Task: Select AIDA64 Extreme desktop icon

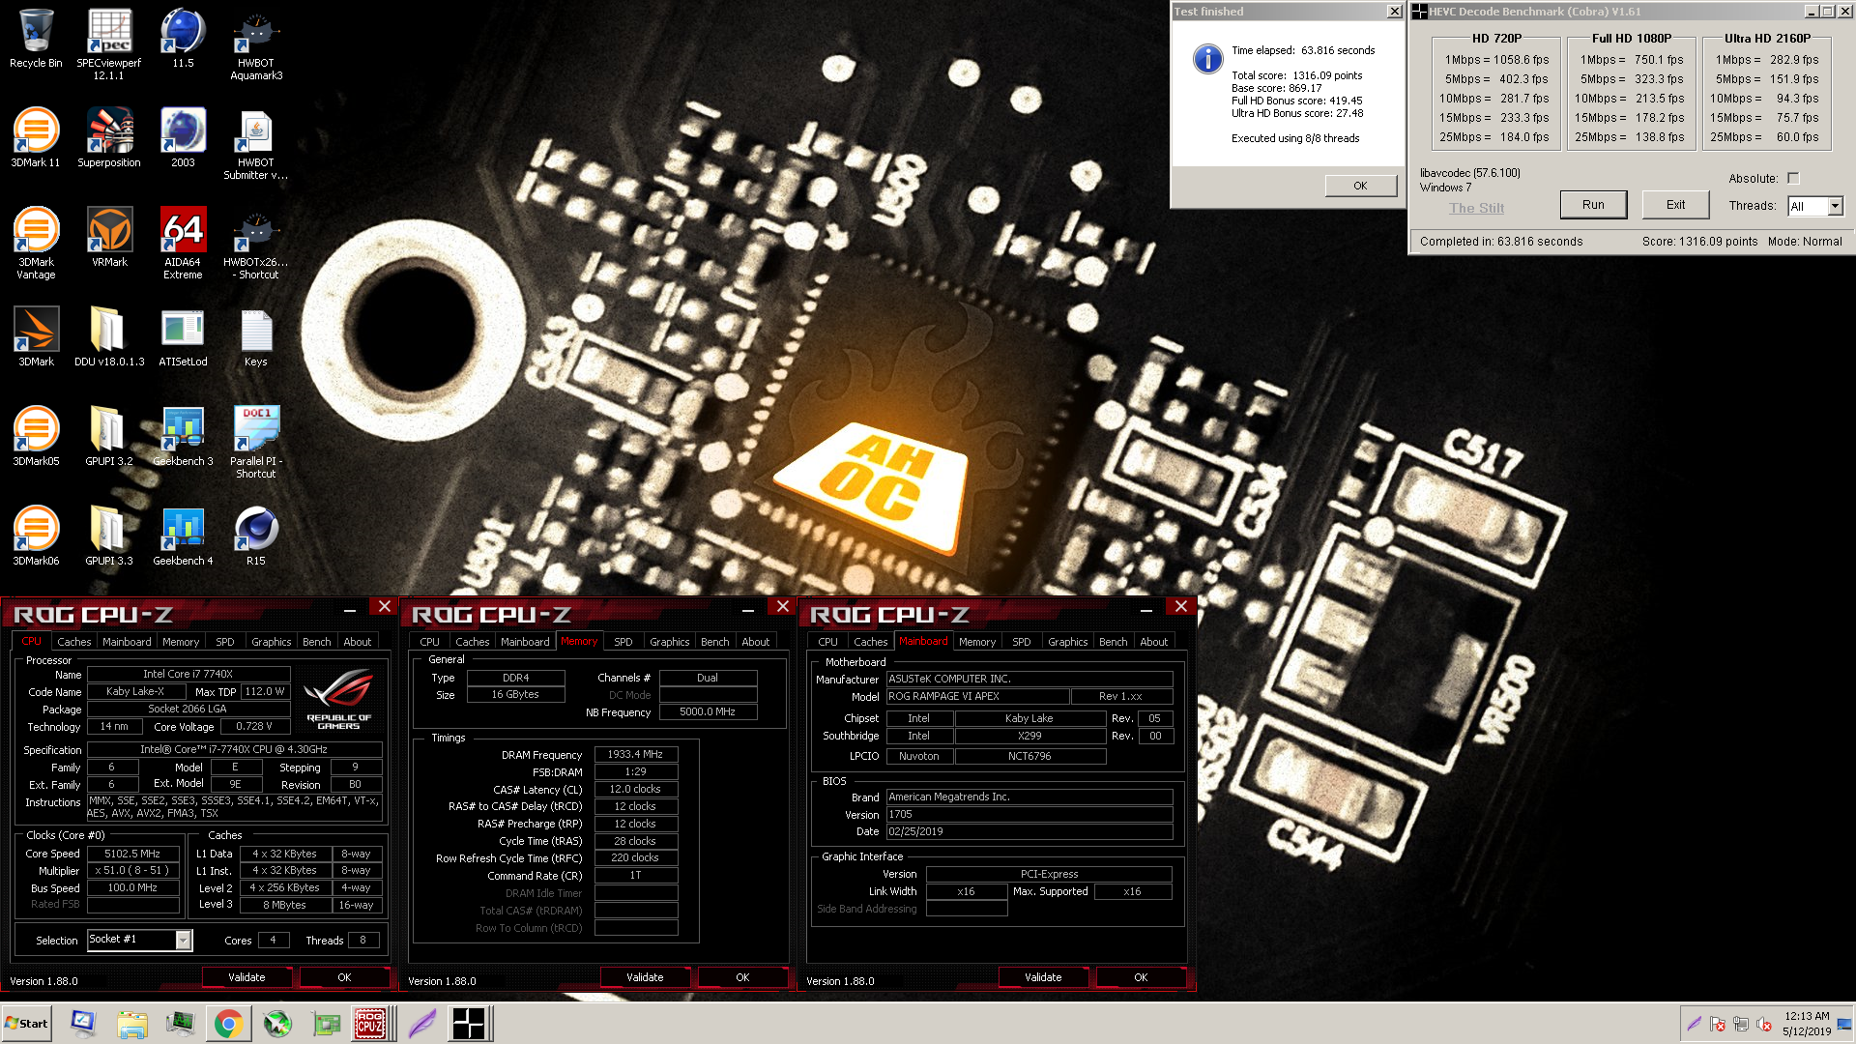Action: 183,244
